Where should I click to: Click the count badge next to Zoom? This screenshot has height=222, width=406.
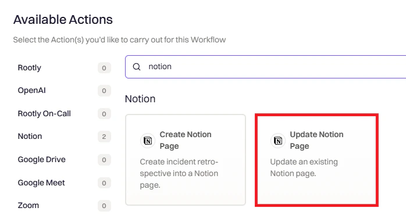pyautogui.click(x=104, y=206)
